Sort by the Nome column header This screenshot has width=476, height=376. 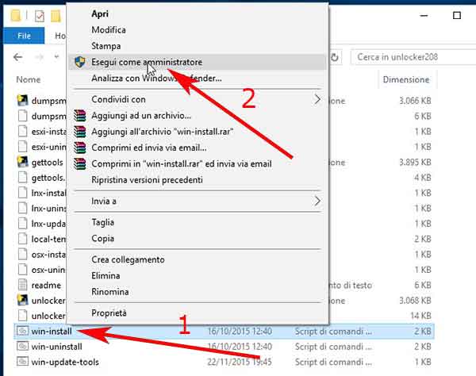(29, 79)
